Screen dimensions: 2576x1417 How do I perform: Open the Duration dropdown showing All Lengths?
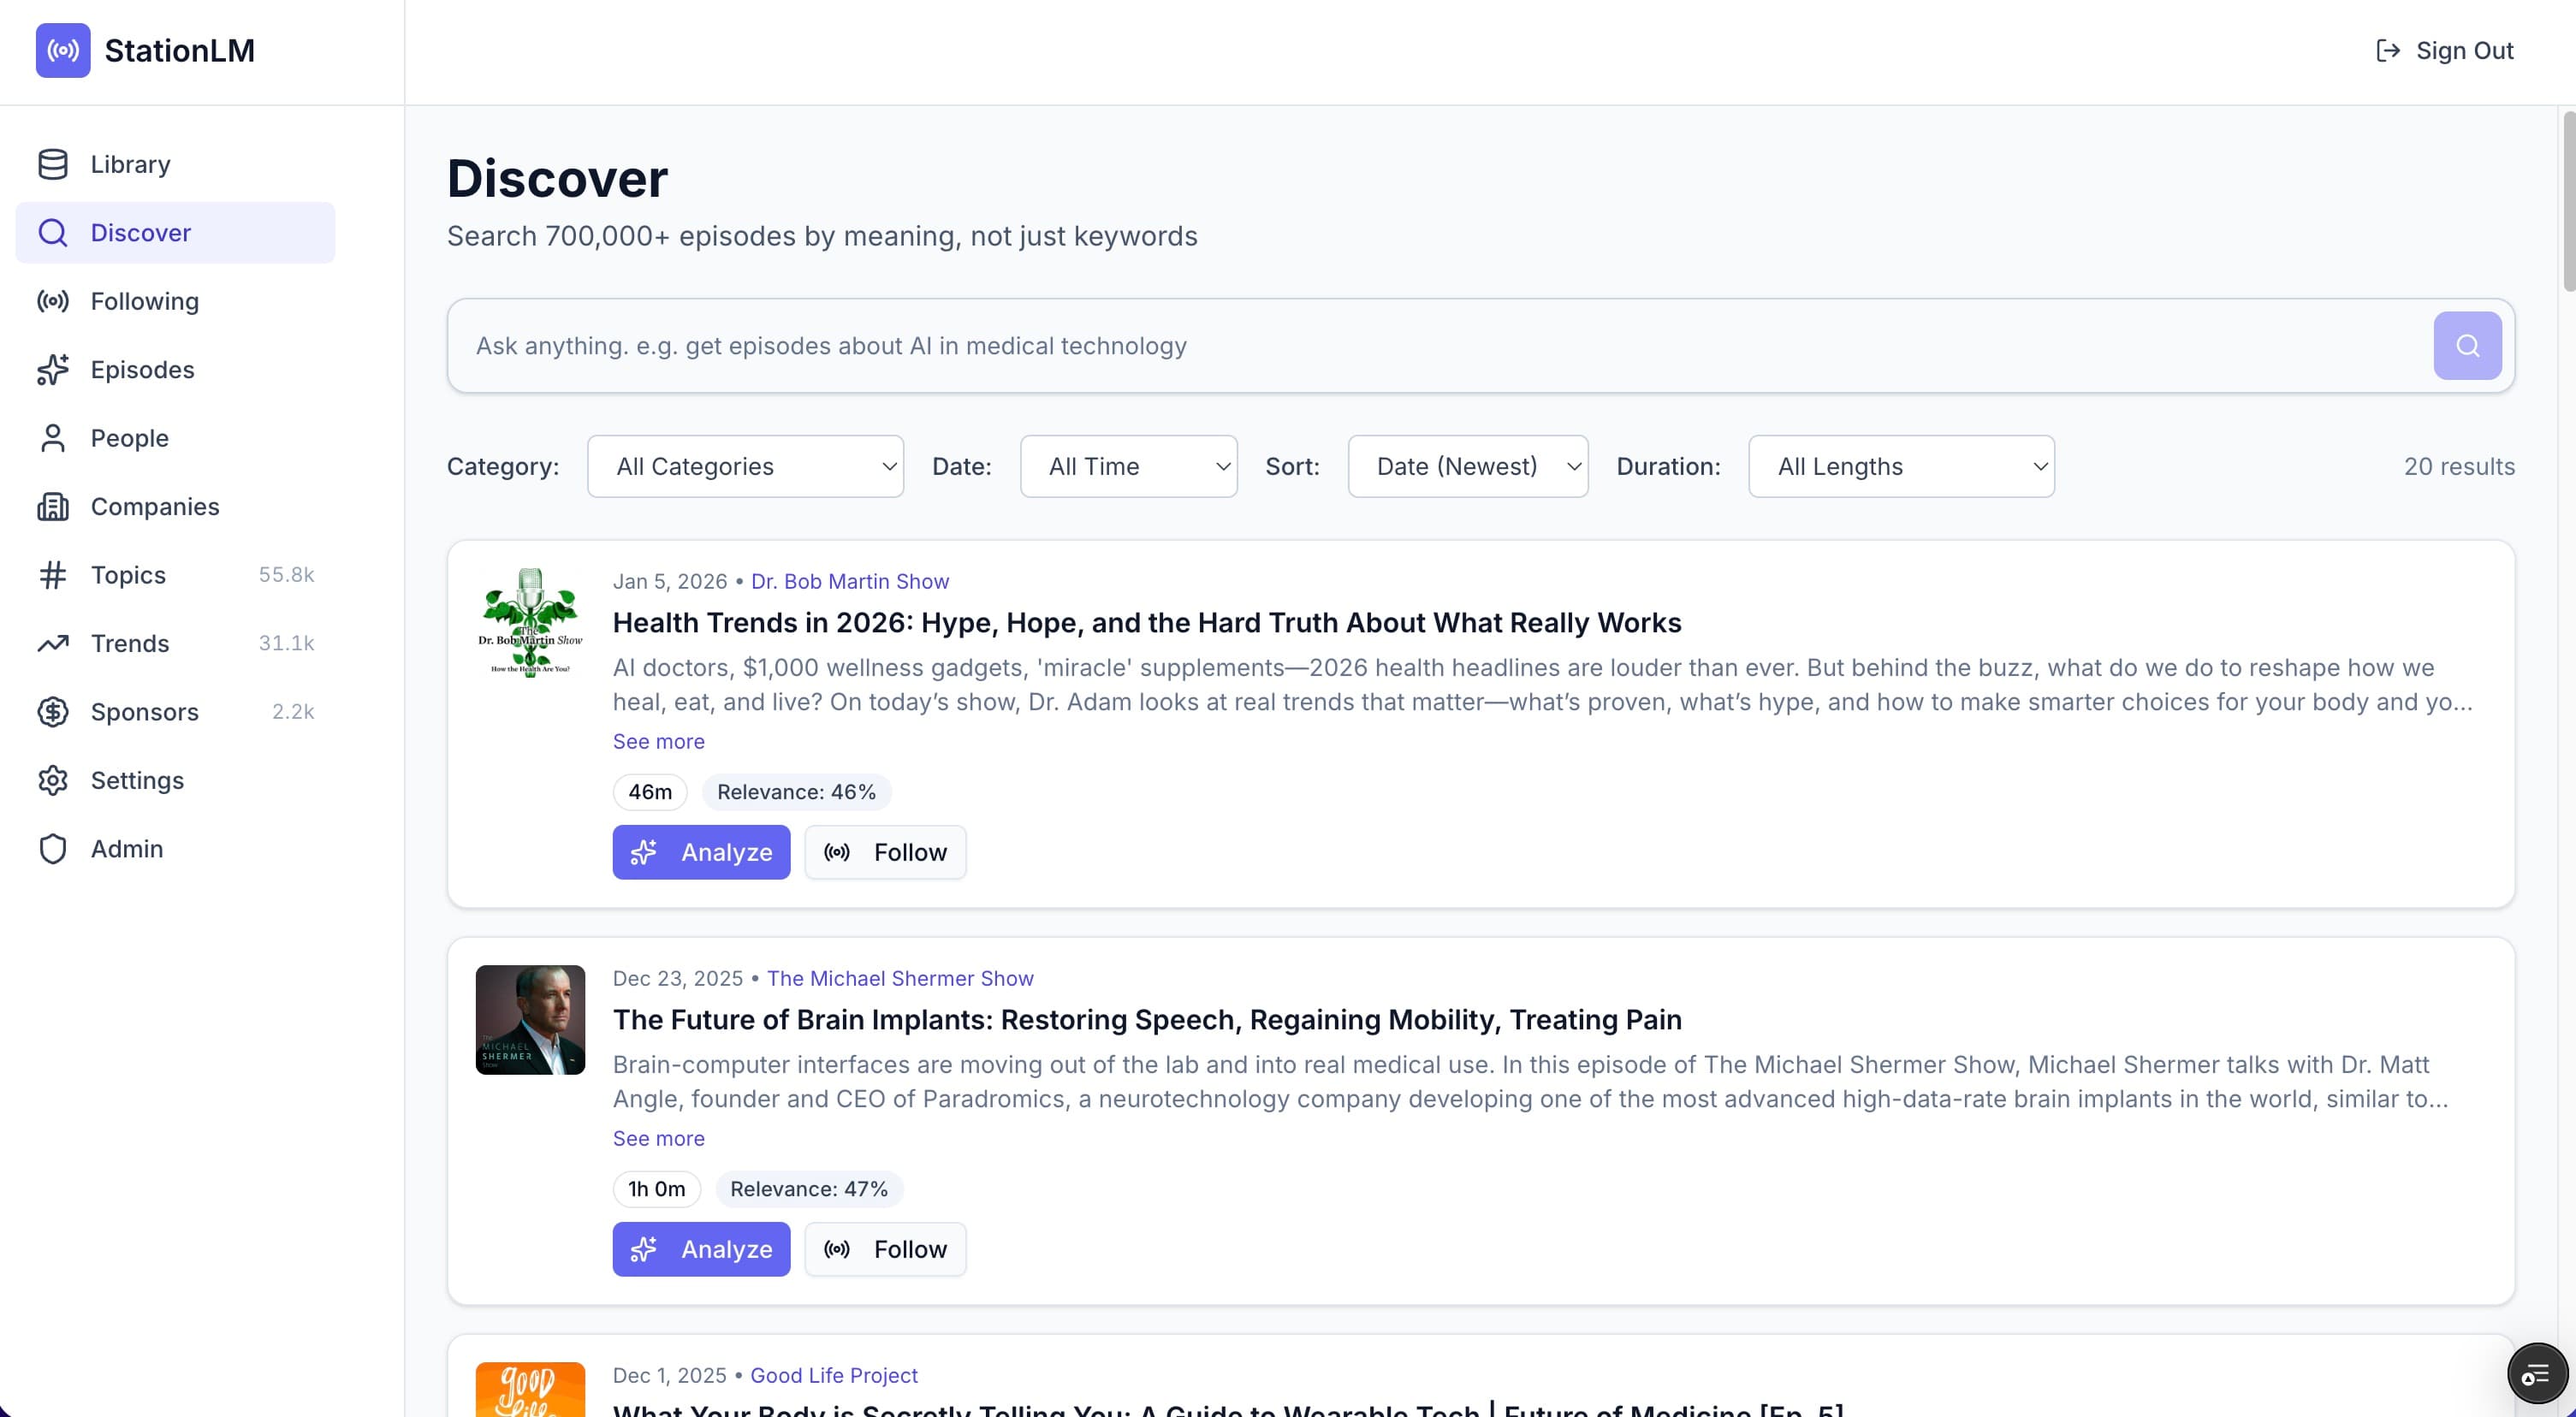(x=1899, y=466)
